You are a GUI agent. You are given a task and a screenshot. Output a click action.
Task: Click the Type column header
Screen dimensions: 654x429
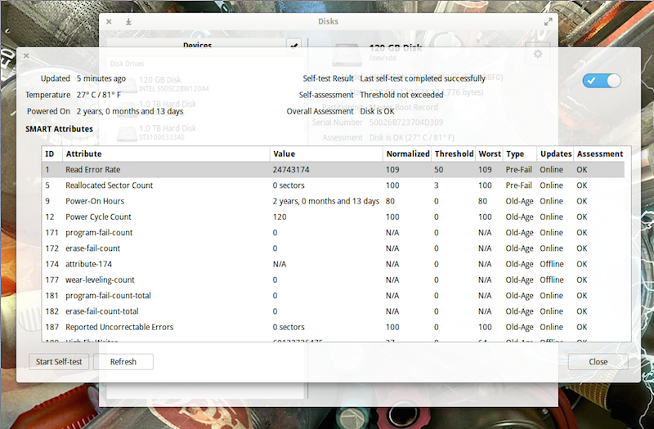[520, 154]
